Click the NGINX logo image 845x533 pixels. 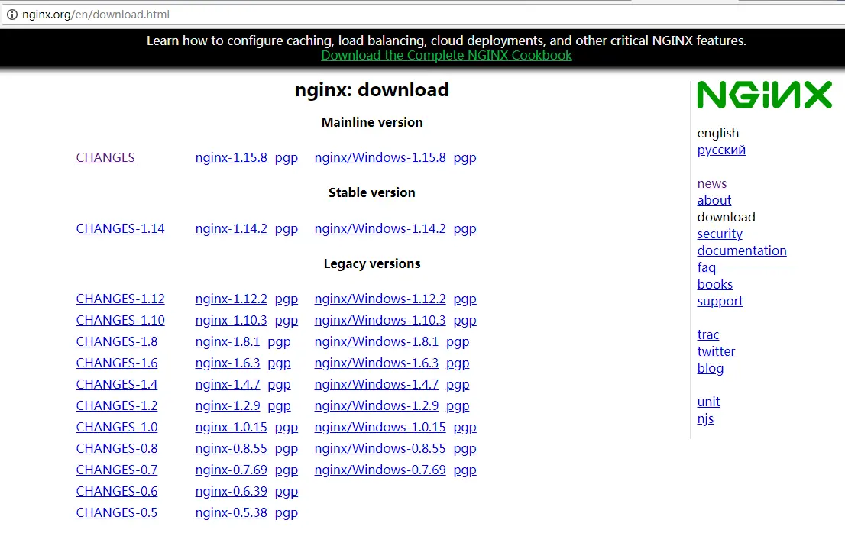[x=764, y=94]
